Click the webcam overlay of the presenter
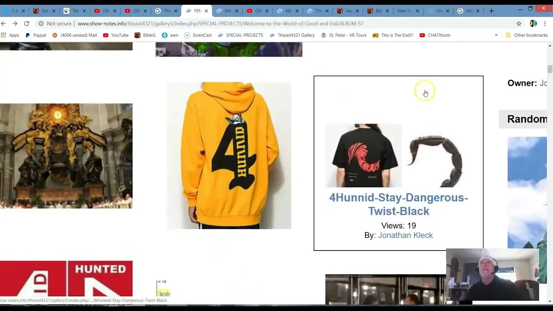553x311 pixels. click(493, 274)
